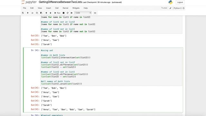206x116 pixels.
Task: Insert cell below with plus icon
Action: [x=28, y=13]
